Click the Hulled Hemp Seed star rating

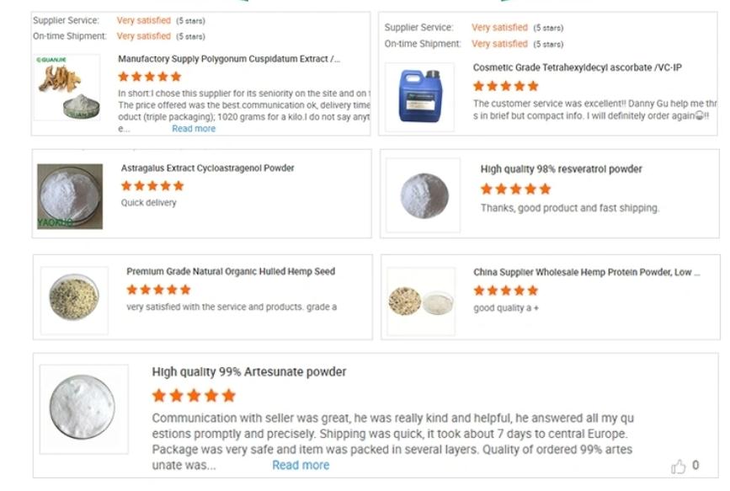[159, 290]
